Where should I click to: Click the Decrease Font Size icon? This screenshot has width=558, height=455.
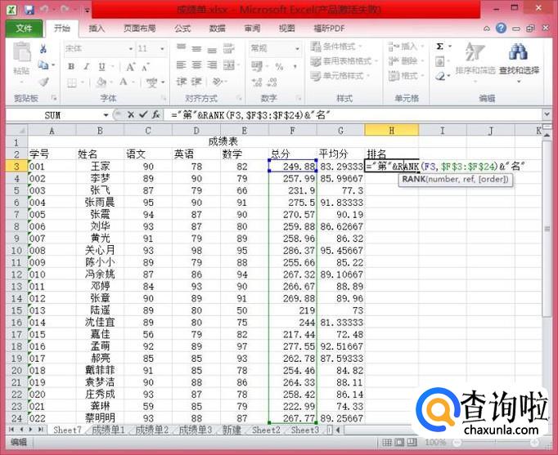coord(146,67)
